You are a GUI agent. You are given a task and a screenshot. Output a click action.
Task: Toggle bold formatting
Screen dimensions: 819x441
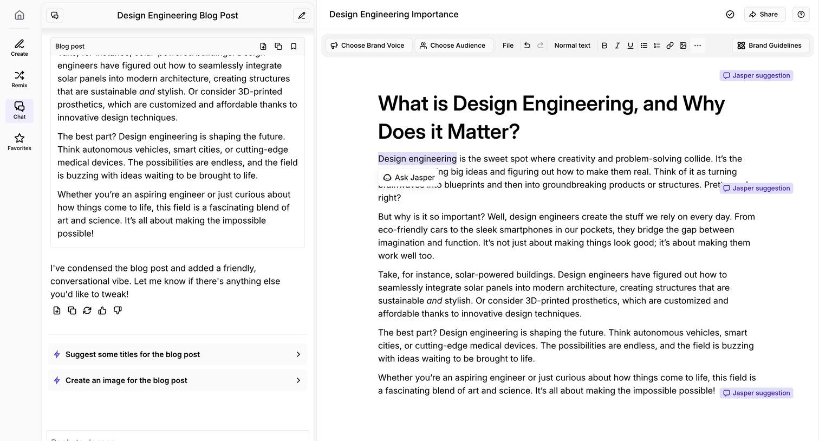[604, 46]
